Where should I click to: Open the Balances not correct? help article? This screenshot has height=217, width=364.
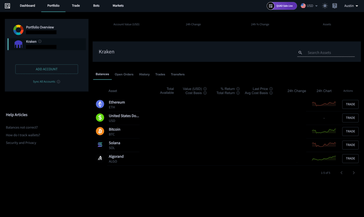point(22,127)
